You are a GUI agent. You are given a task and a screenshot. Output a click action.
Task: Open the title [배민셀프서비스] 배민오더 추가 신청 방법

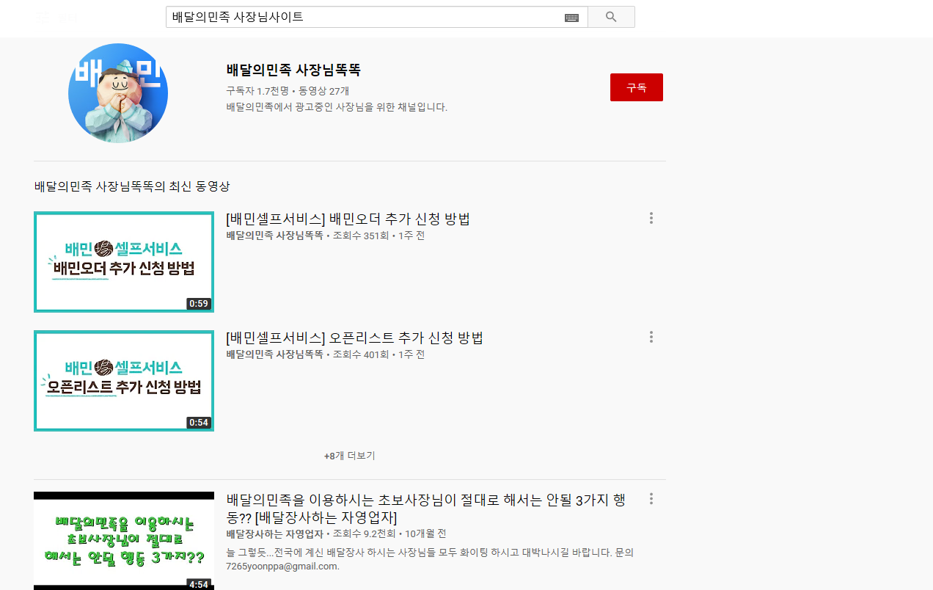348,219
